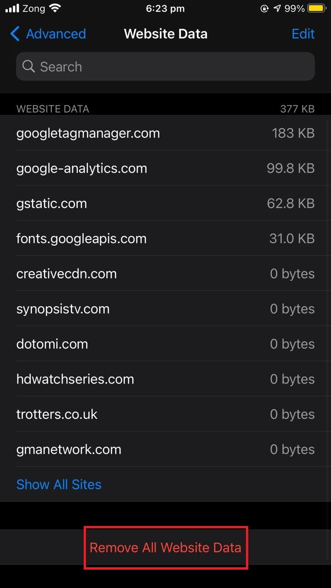The width and height of the screenshot is (331, 588).
Task: Open Edit mode for website data
Action: (303, 34)
